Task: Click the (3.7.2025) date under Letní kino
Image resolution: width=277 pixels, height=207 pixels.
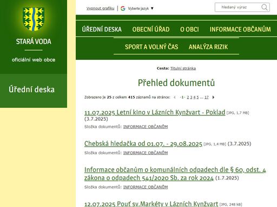Action: [96, 119]
